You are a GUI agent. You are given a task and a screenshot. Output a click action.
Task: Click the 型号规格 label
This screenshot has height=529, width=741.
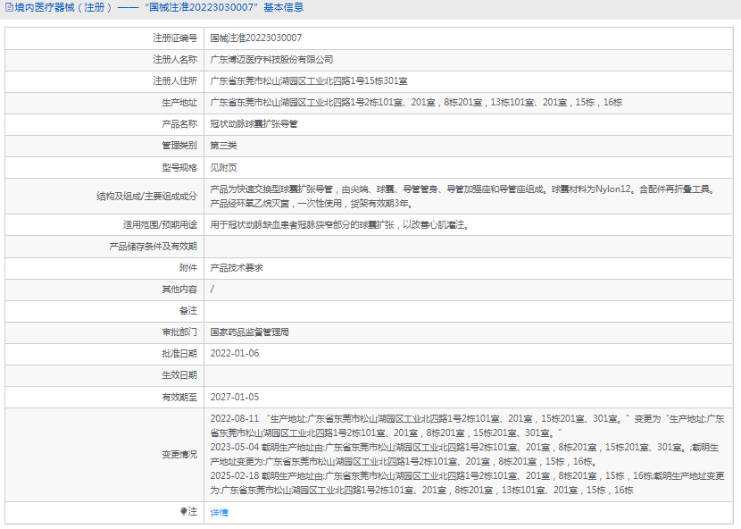click(x=179, y=167)
